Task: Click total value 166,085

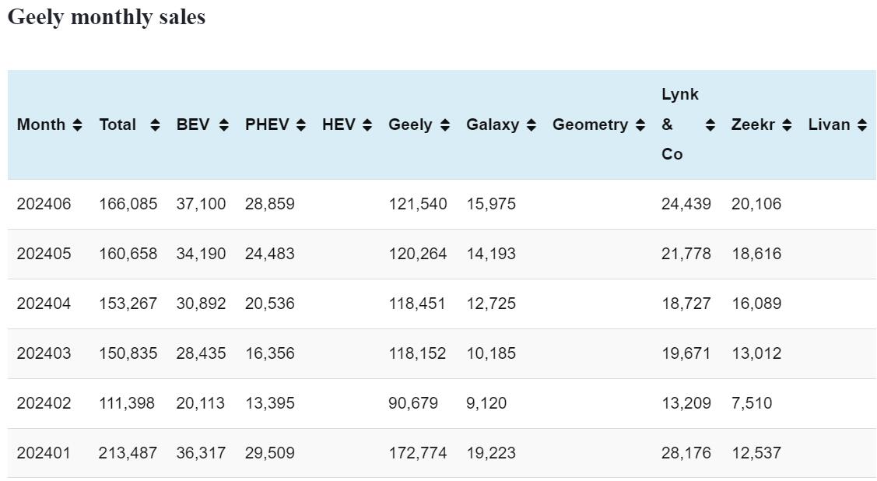Action: click(128, 204)
